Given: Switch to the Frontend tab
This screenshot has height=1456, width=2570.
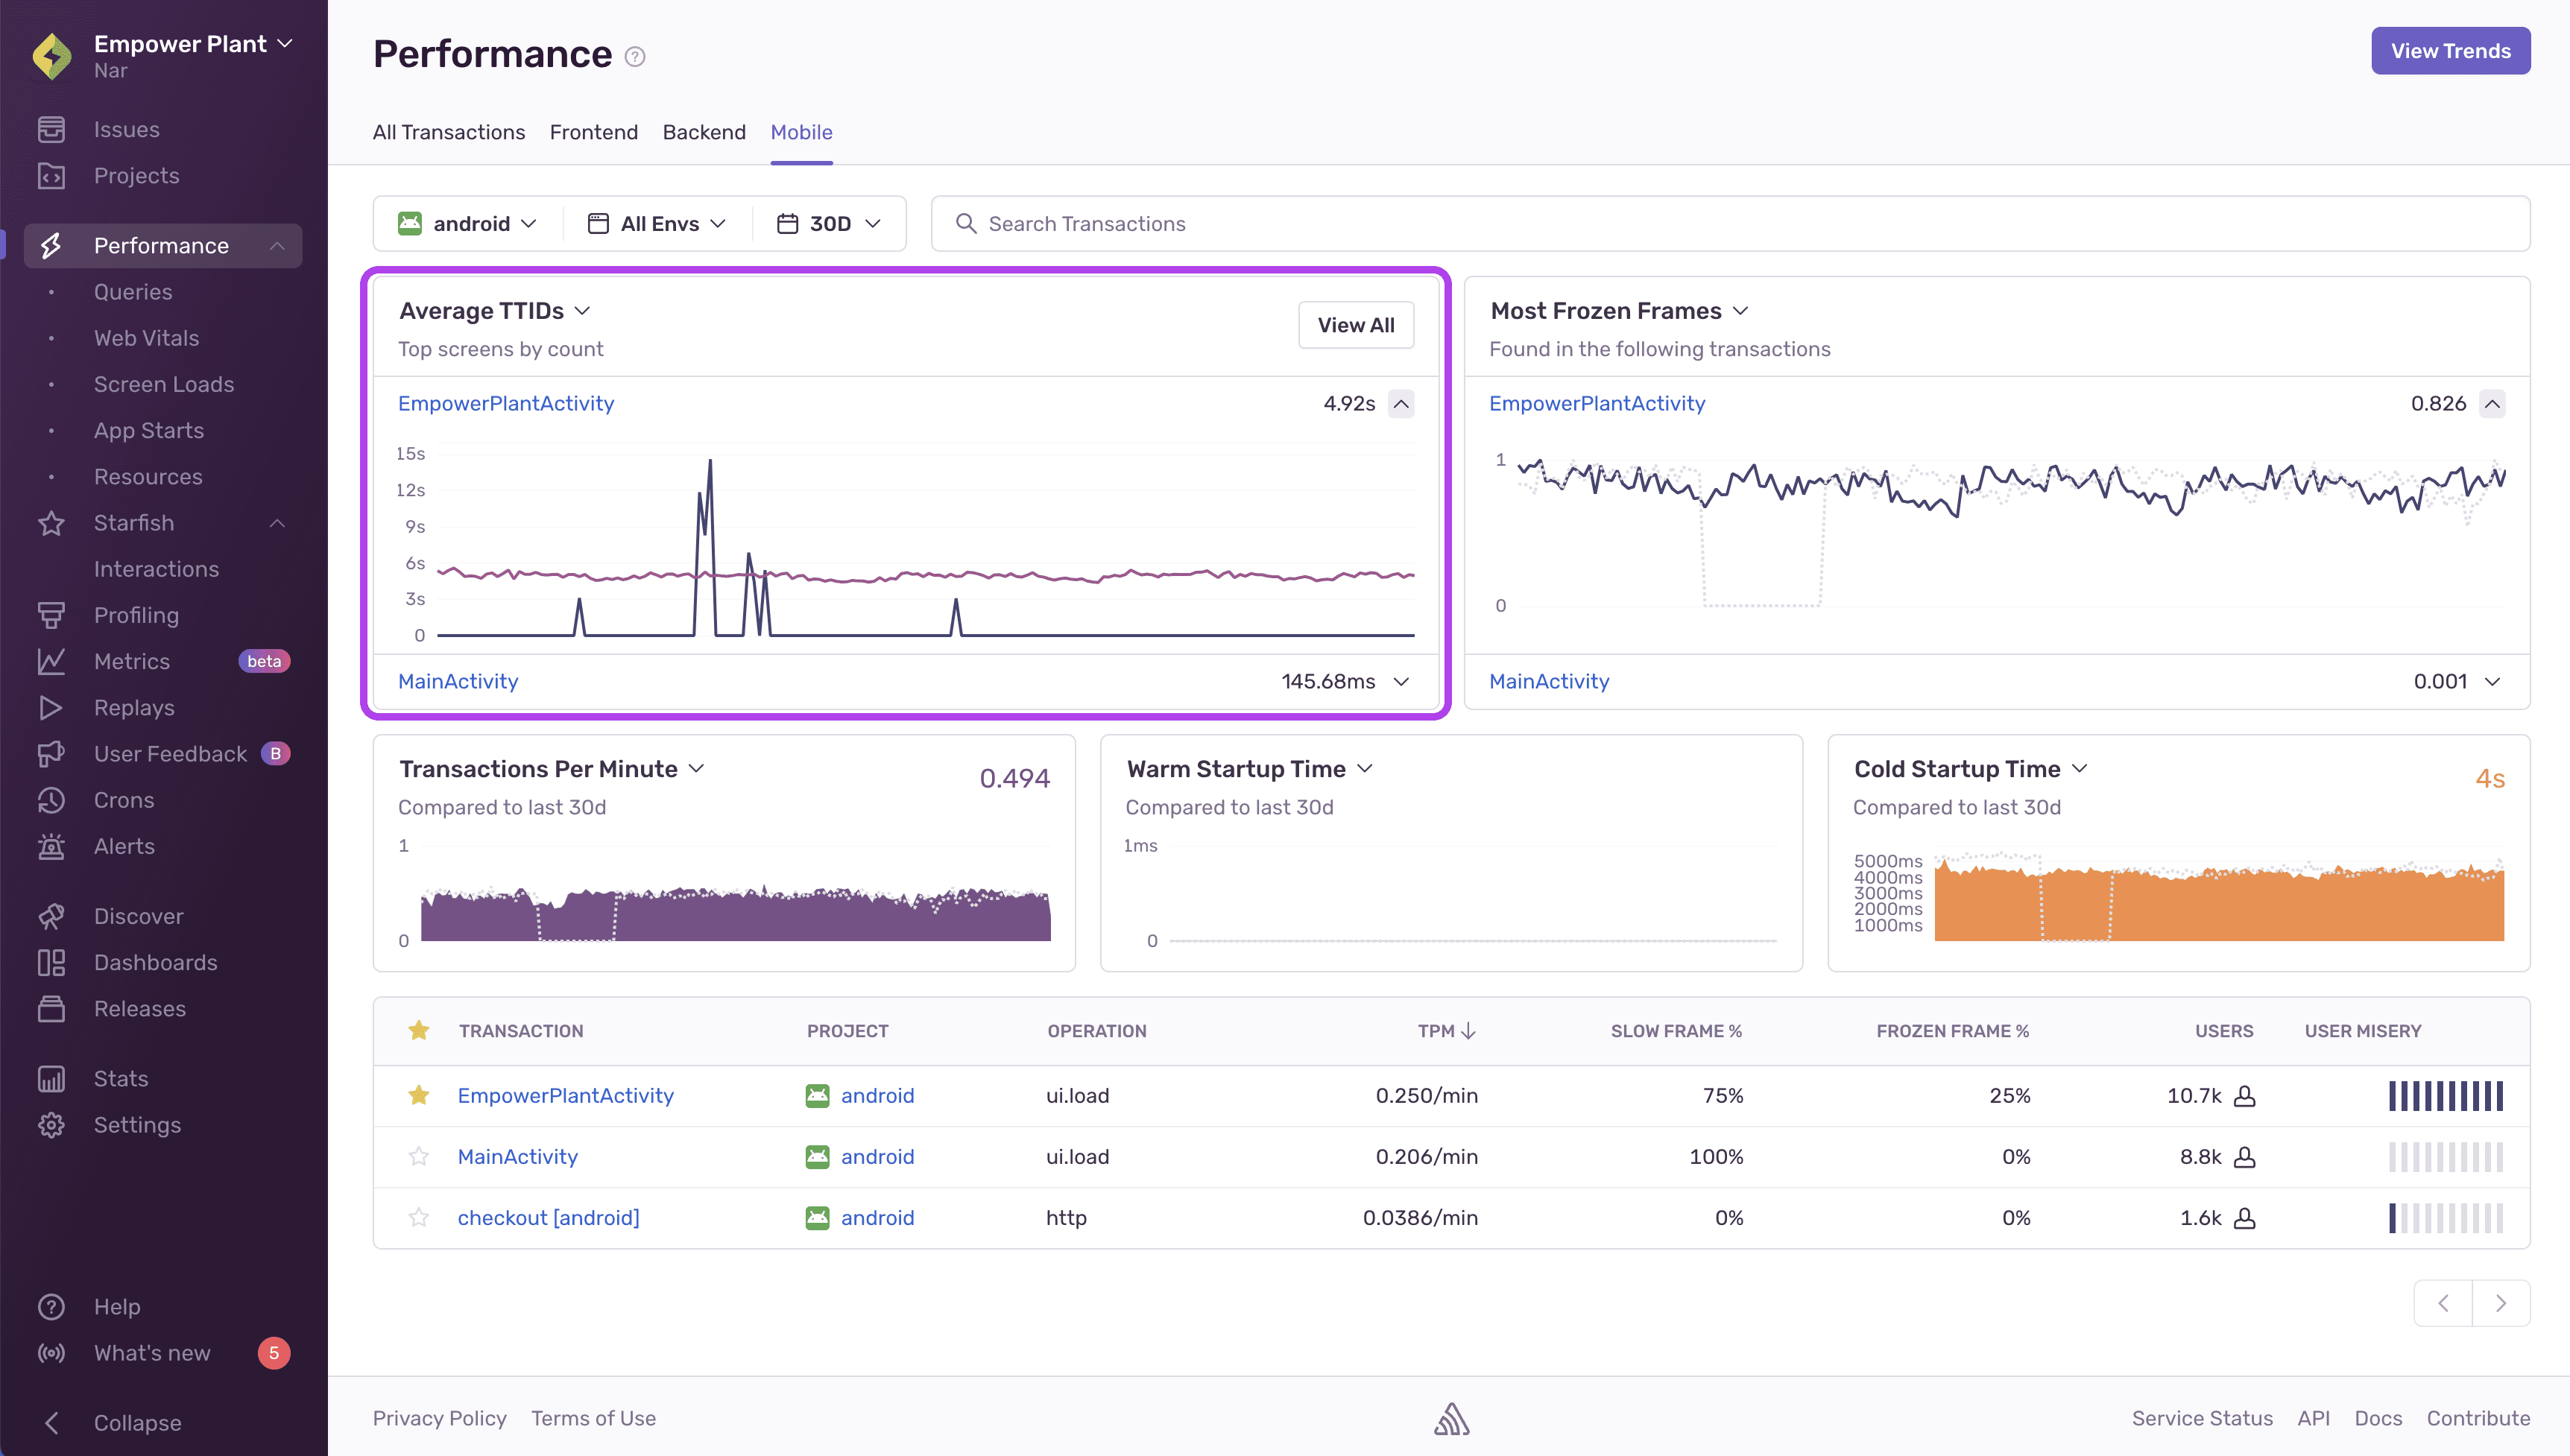Looking at the screenshot, I should coord(593,132).
